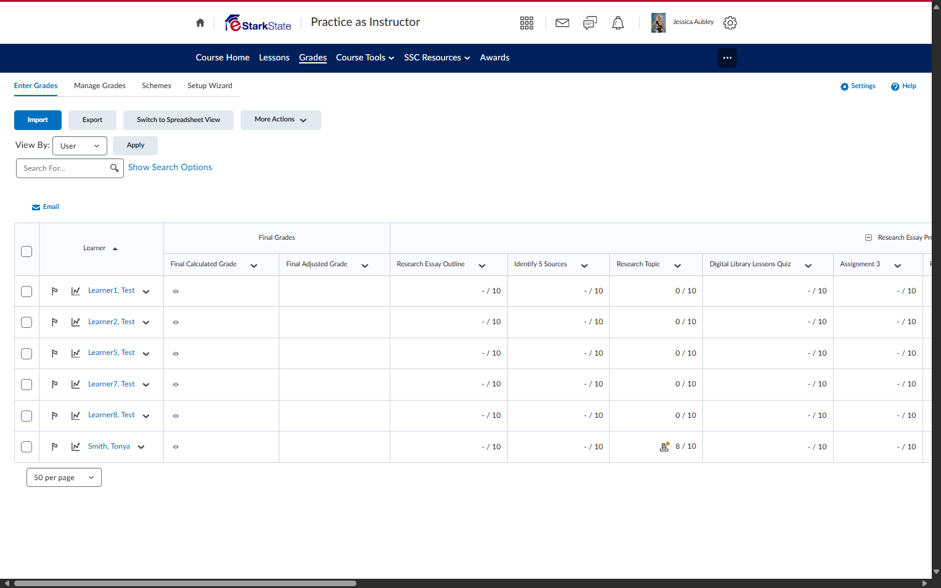941x588 pixels.
Task: Click the Import button
Action: coord(38,120)
